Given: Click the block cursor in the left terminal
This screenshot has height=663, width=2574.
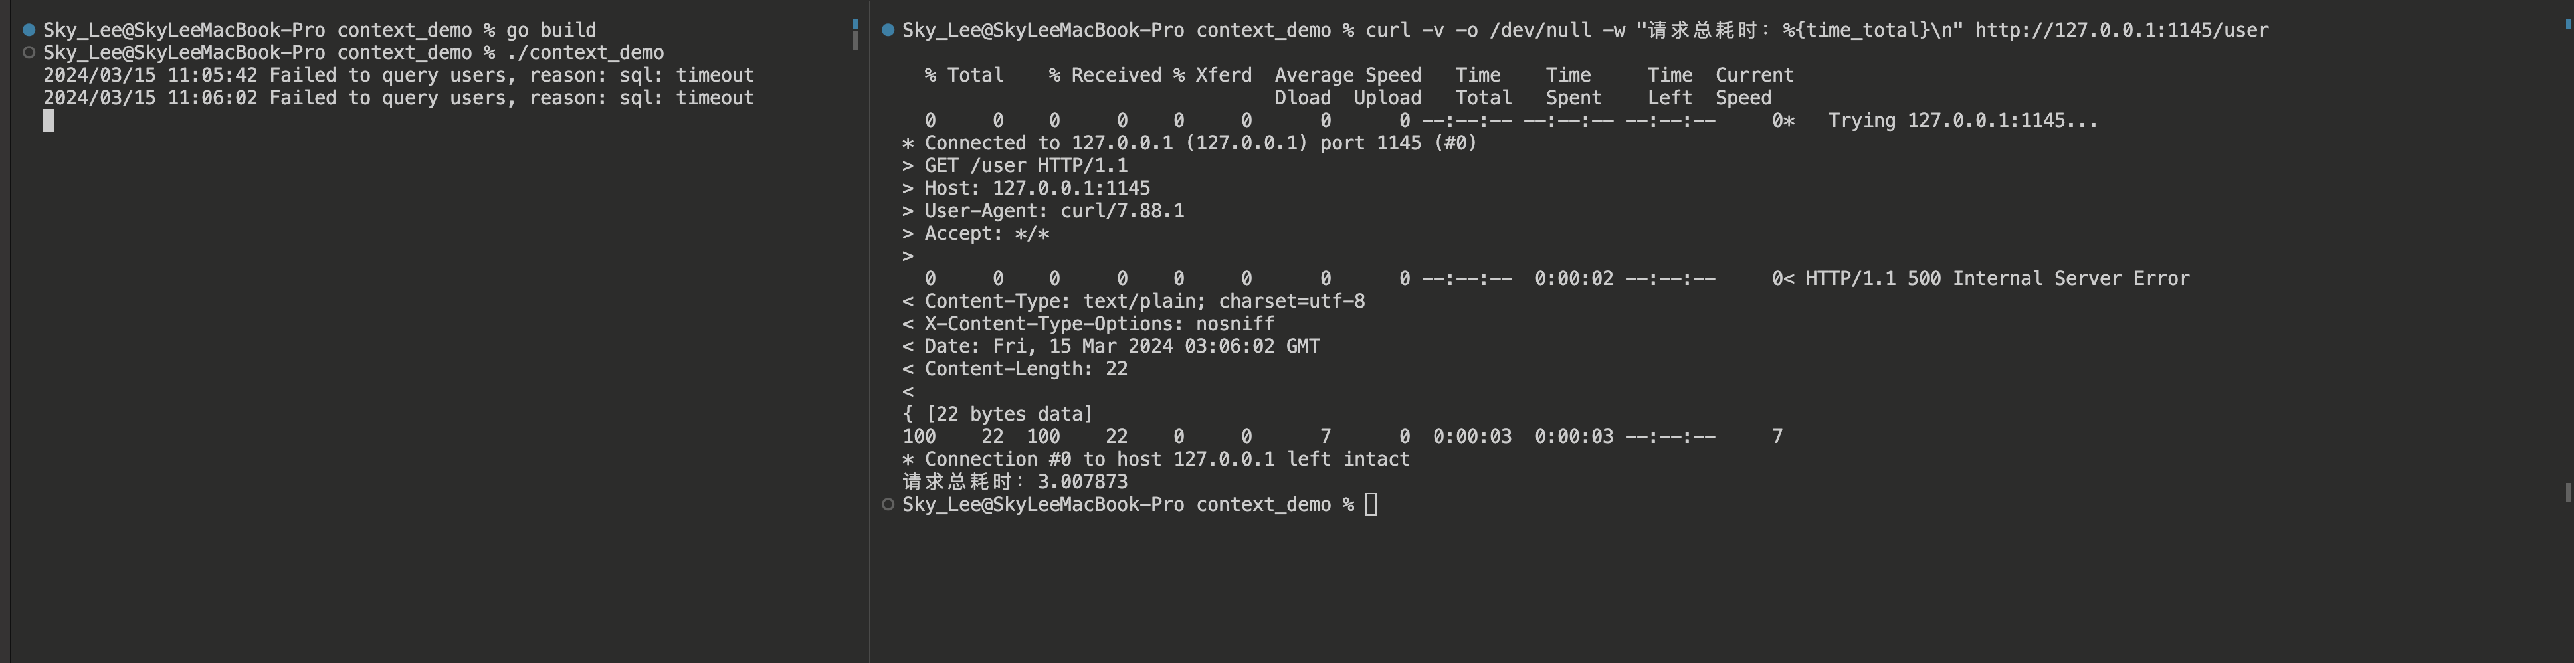Looking at the screenshot, I should [49, 121].
